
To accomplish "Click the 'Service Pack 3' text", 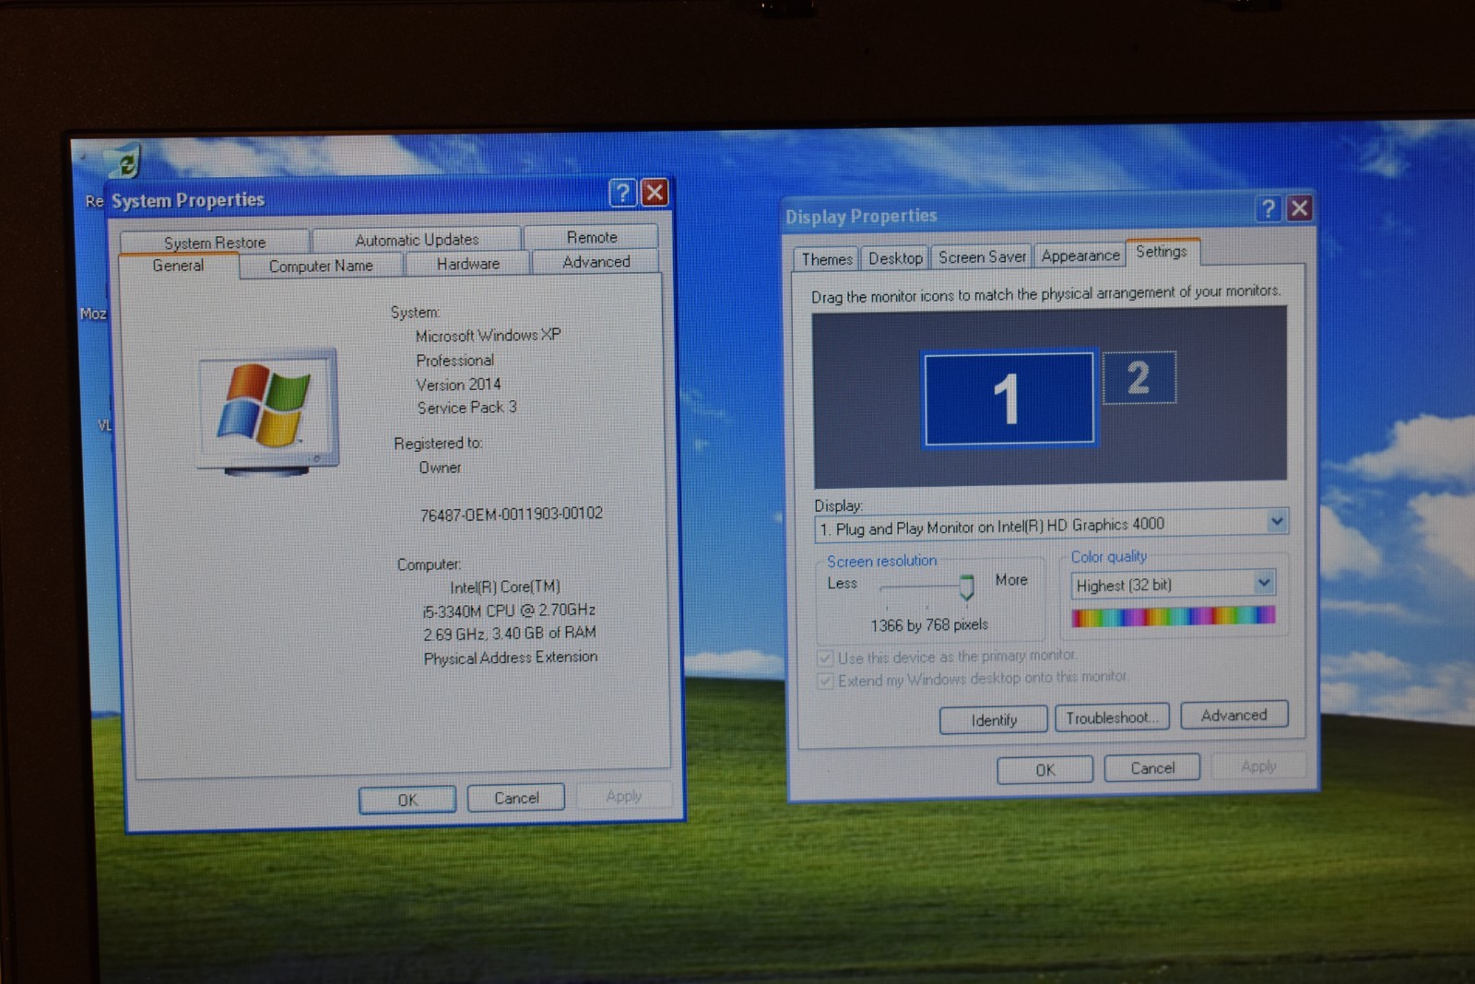I will [x=466, y=408].
